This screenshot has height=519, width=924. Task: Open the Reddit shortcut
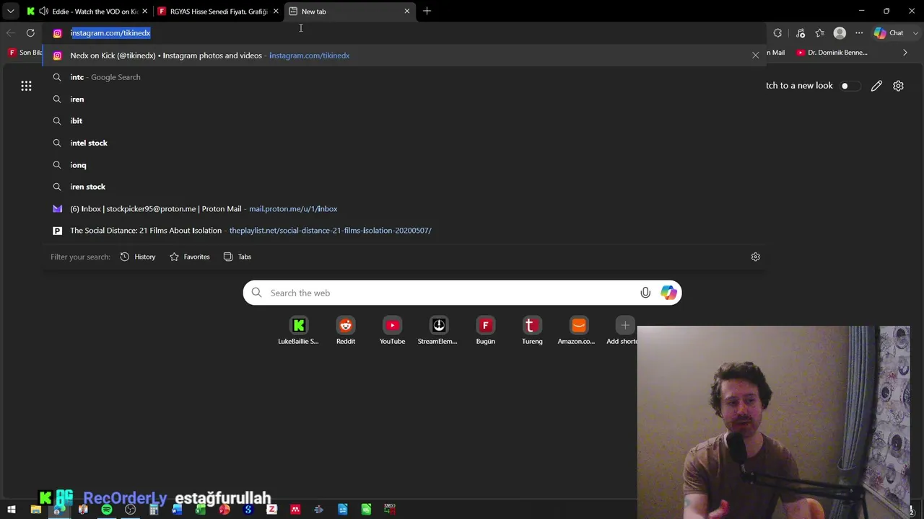pyautogui.click(x=346, y=331)
